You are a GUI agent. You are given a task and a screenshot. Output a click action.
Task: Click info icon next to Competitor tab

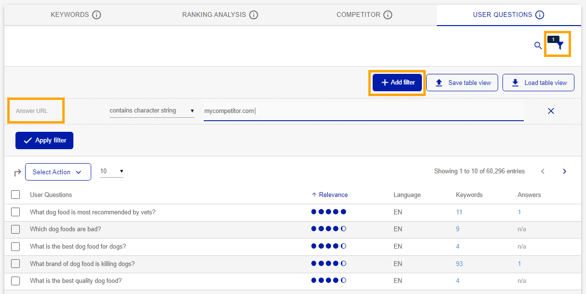tap(388, 15)
